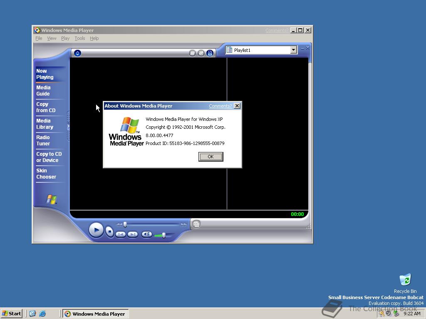Image resolution: width=426 pixels, height=319 pixels.
Task: Collapse the taskbar side panel handle
Action: 68,126
